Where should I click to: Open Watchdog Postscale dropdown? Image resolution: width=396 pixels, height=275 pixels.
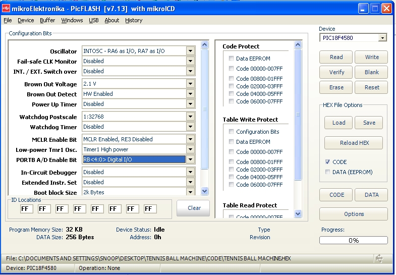190,117
